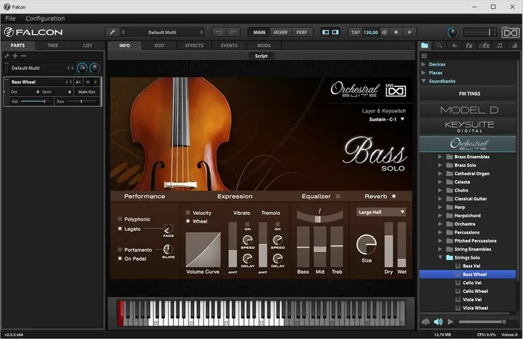Viewport: 523px width, 339px height.
Task: Click the TAP tempo button
Action: pos(356,33)
